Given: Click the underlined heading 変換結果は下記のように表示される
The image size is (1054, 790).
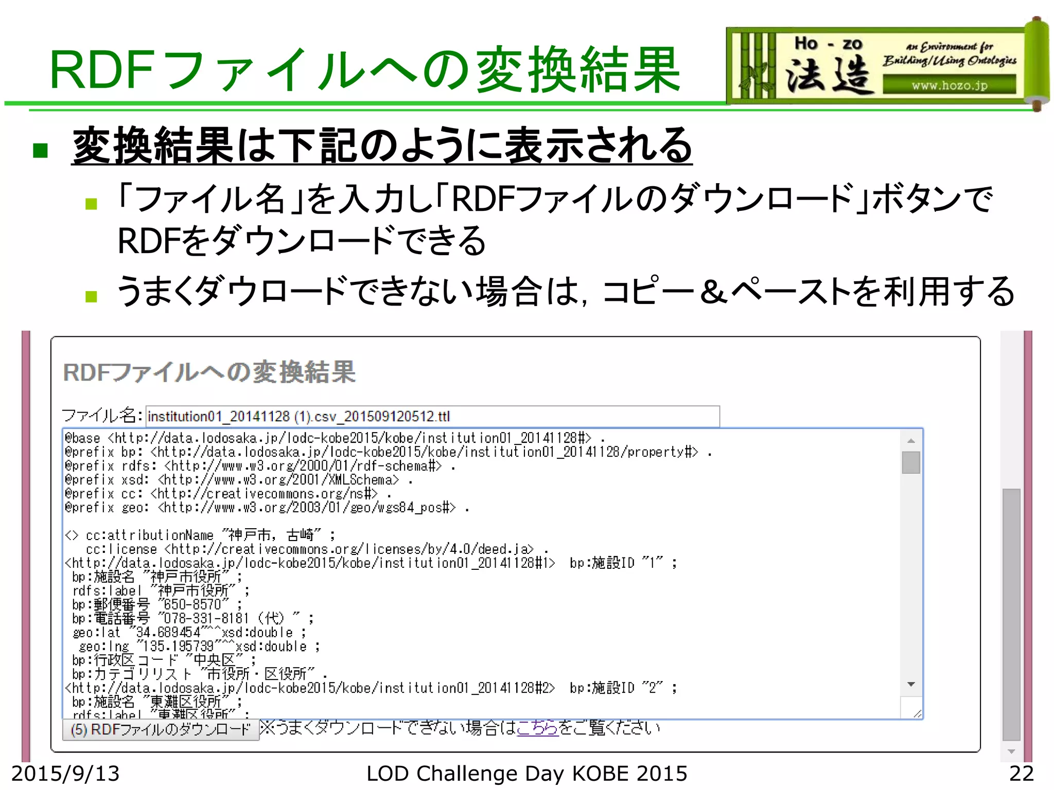Looking at the screenshot, I should pyautogui.click(x=382, y=146).
